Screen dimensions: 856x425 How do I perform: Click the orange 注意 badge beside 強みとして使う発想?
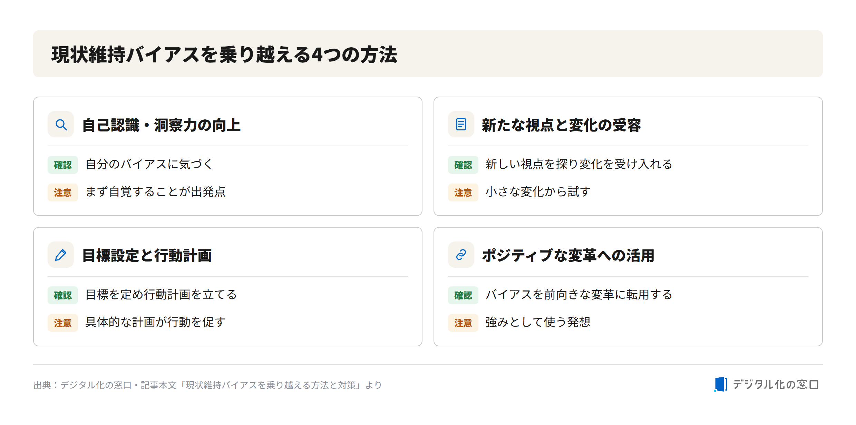(463, 323)
